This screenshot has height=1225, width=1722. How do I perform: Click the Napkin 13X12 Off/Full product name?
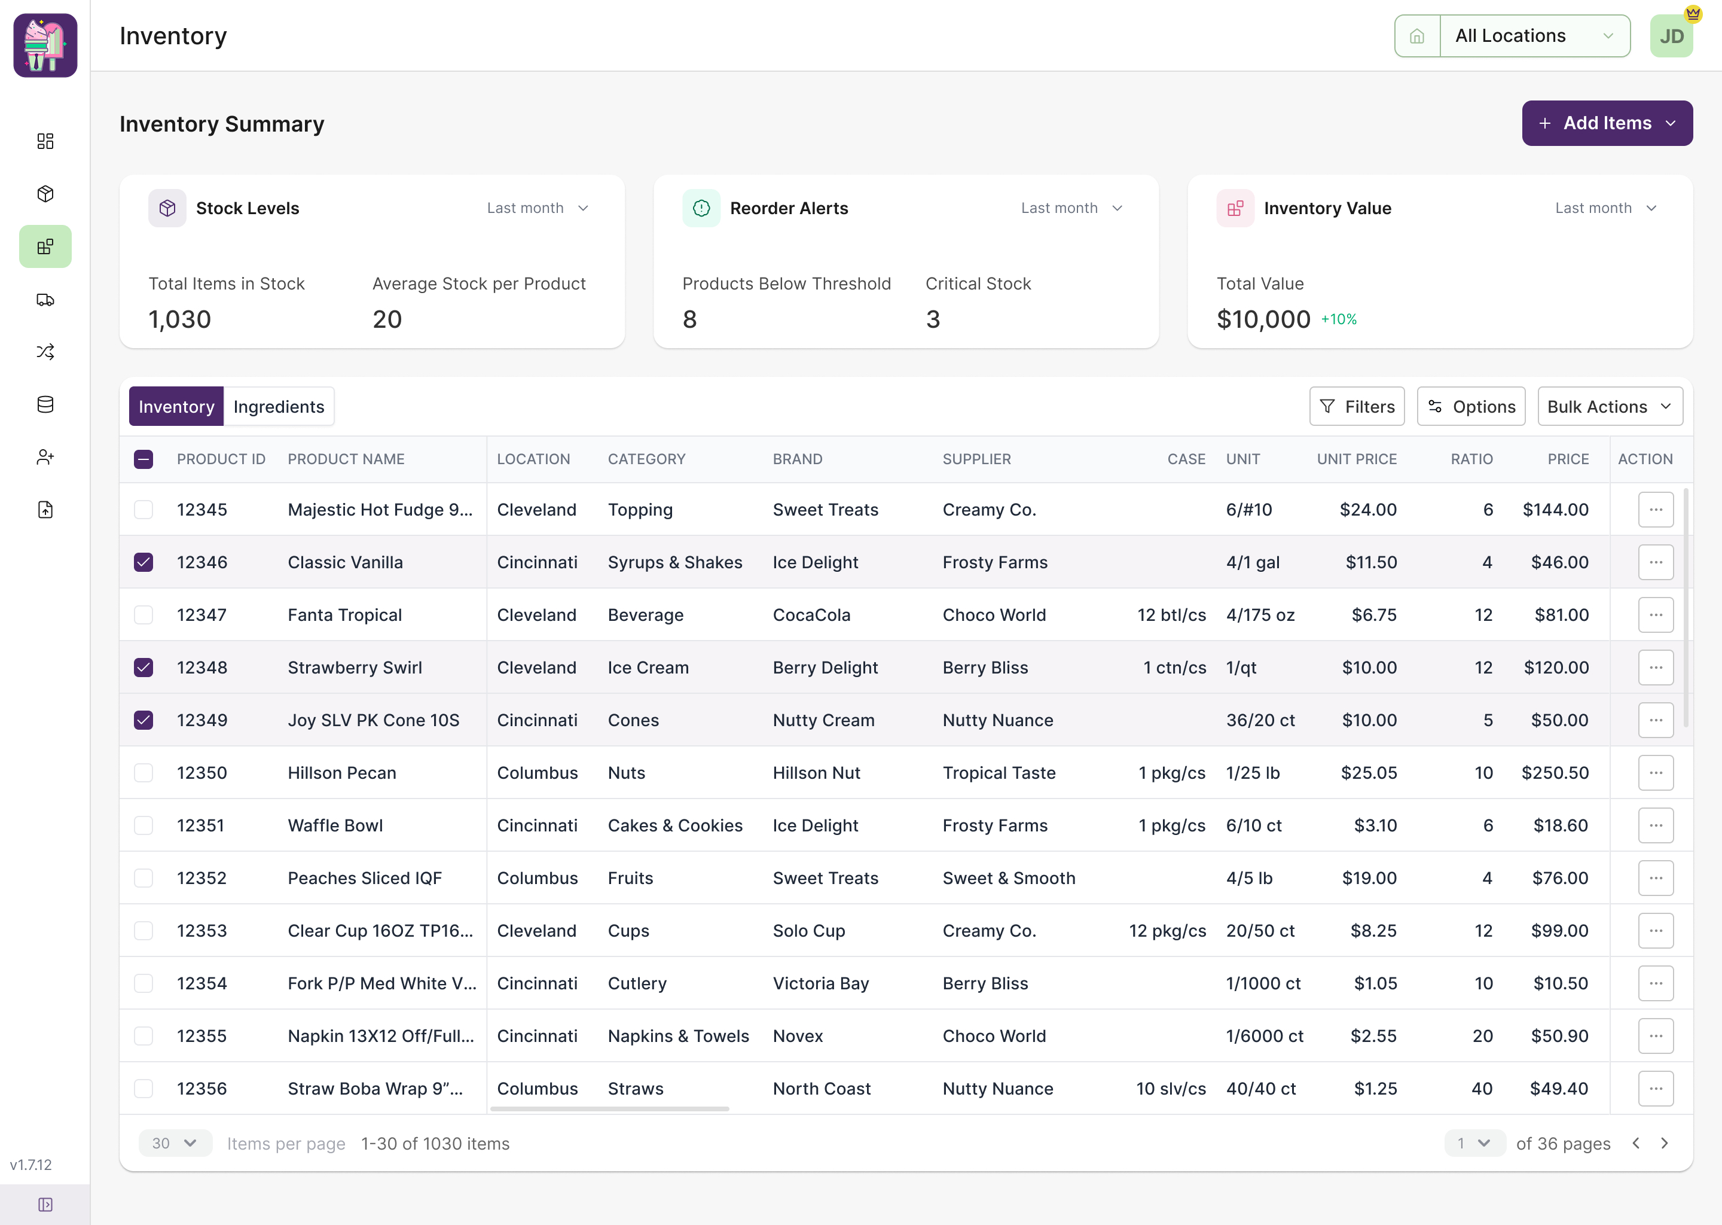click(x=381, y=1035)
